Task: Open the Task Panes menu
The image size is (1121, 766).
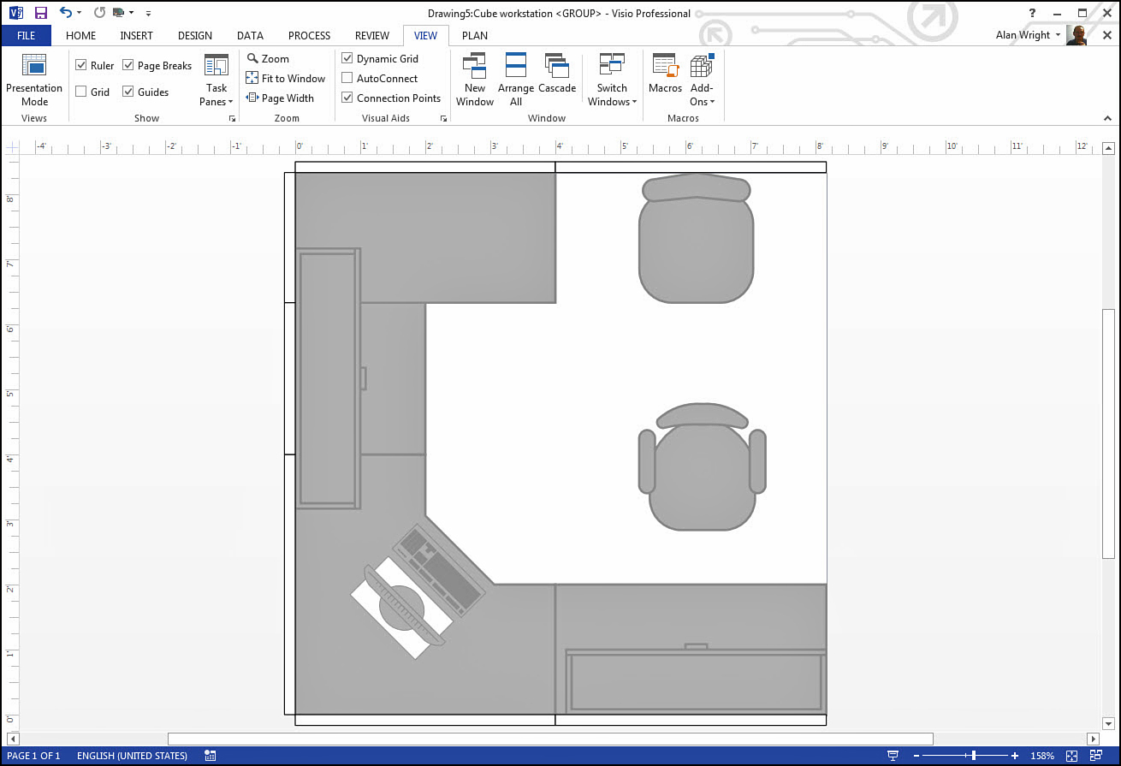Action: 216,80
